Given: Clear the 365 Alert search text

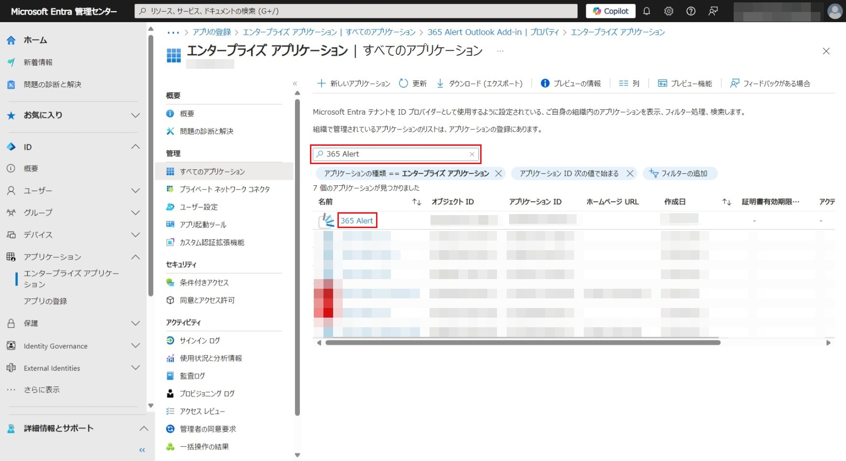Looking at the screenshot, I should (x=472, y=154).
